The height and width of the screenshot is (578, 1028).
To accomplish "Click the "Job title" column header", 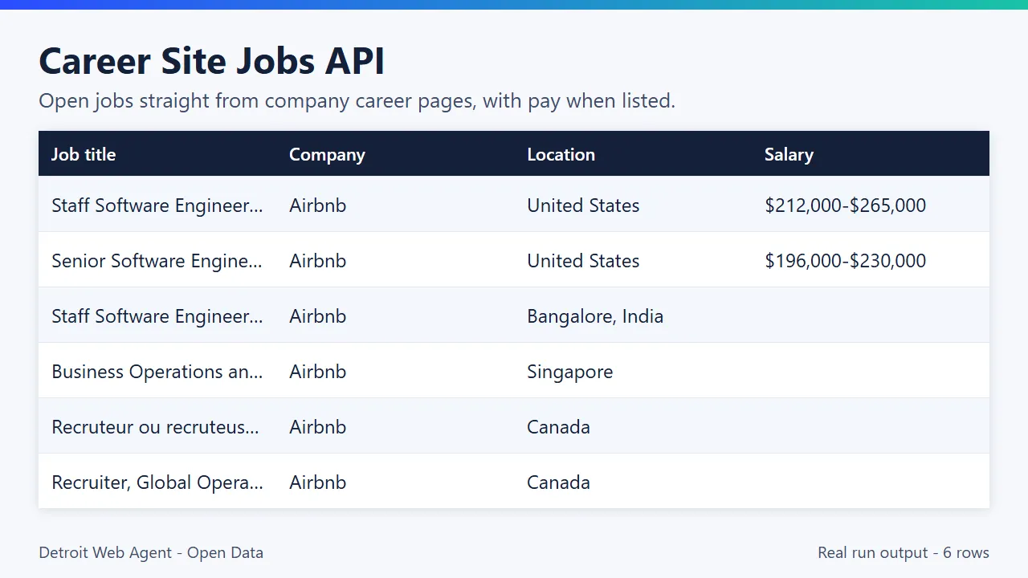I will [x=84, y=154].
